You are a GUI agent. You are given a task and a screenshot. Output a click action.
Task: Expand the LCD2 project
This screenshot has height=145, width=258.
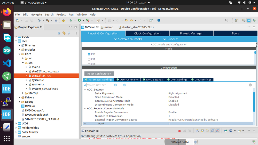[16, 123]
